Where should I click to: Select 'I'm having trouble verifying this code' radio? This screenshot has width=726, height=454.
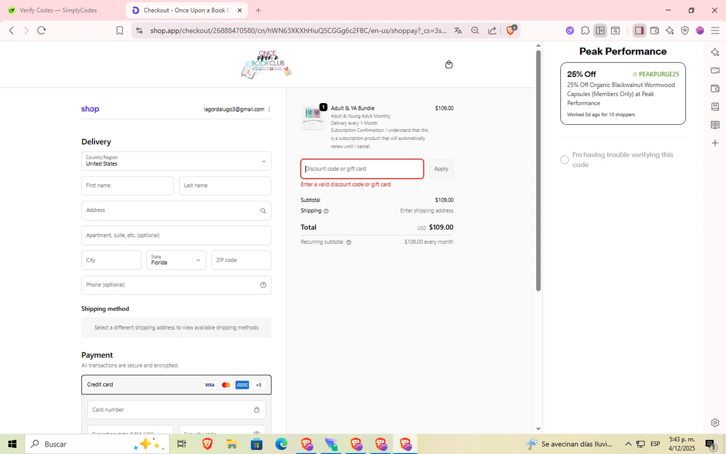pos(564,160)
